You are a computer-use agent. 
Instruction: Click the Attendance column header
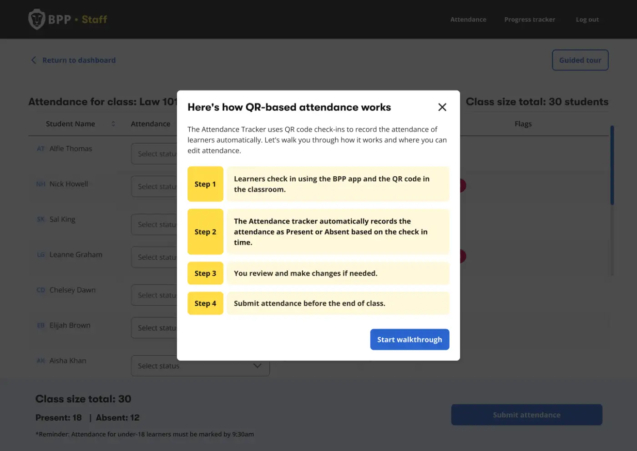[x=150, y=124]
